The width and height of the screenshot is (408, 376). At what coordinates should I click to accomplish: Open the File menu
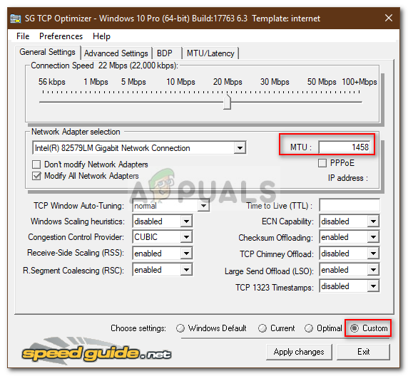pos(23,36)
